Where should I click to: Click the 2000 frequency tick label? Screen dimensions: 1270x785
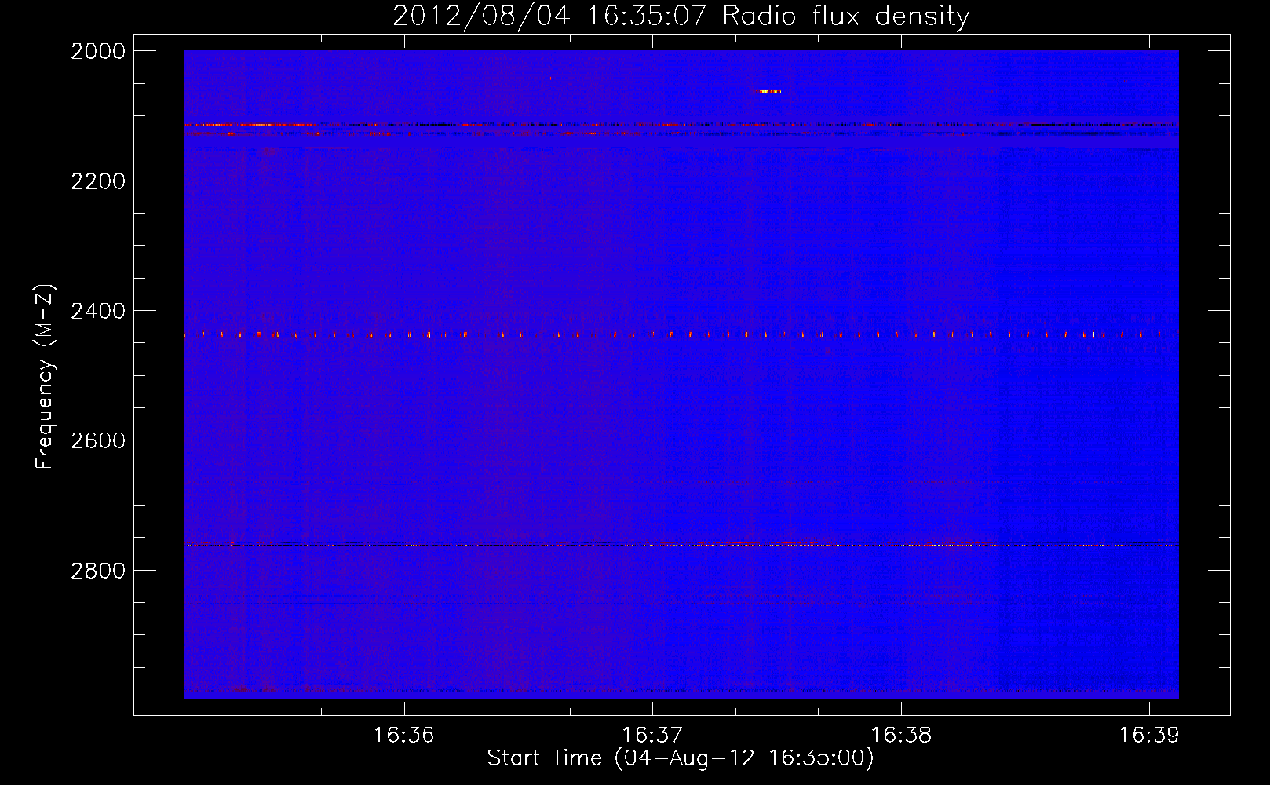[x=98, y=51]
